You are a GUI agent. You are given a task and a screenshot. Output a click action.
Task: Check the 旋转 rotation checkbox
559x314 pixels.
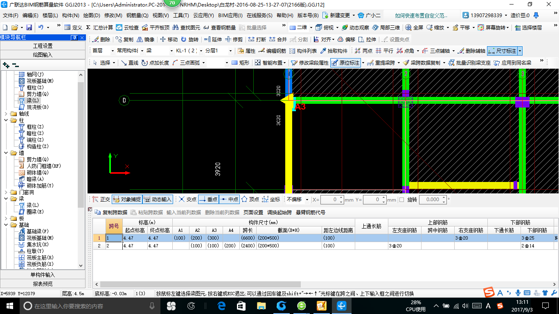pos(401,200)
